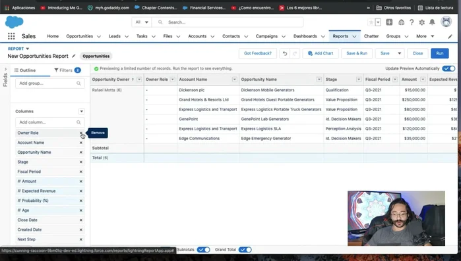Open Lista de lectura in browser
Image resolution: width=461 pixels, height=261 pixels.
(436, 8)
